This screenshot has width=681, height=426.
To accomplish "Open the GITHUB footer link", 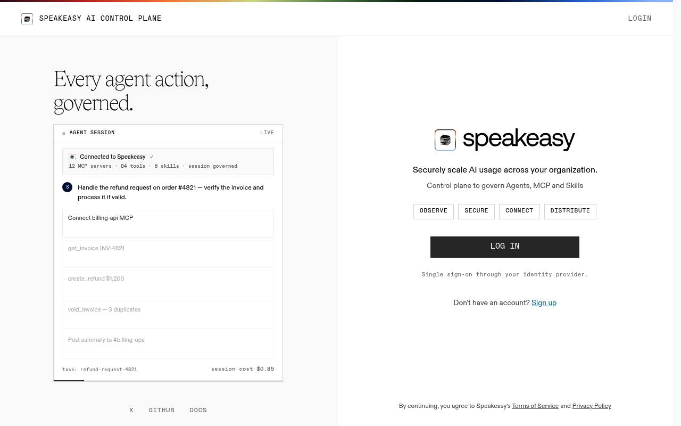I will click(162, 410).
